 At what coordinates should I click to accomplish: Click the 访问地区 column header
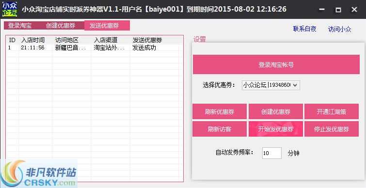[x=72, y=40]
